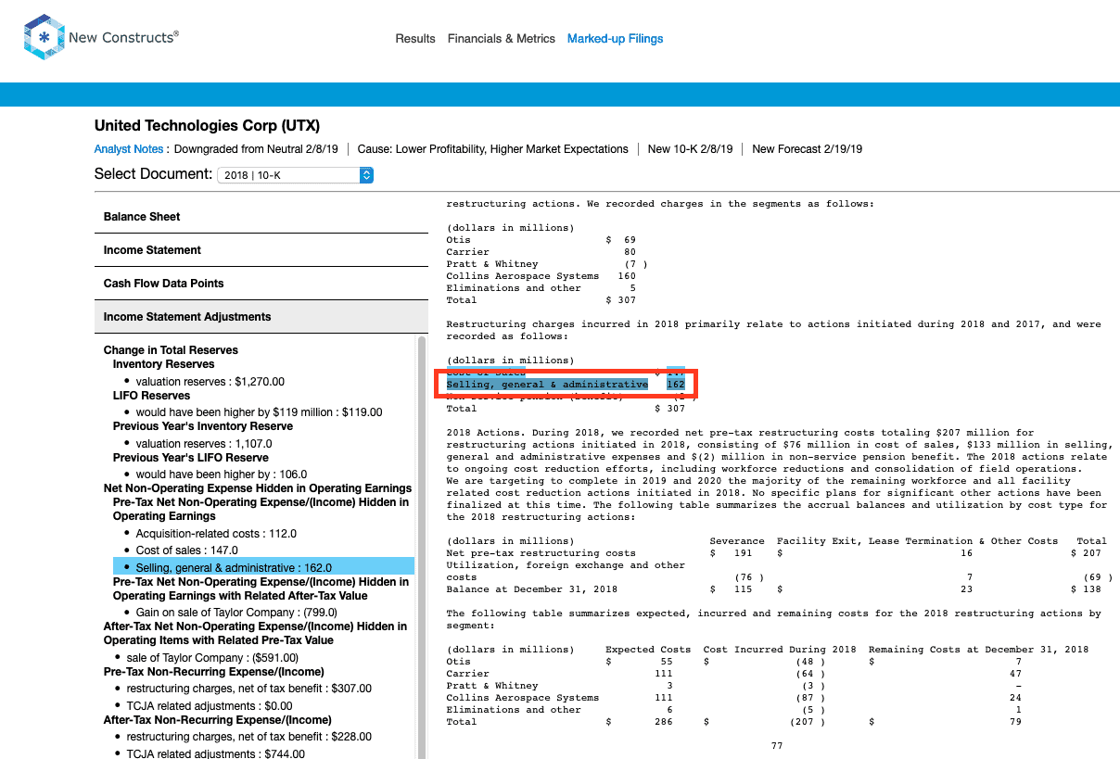Expand the Income Statement section
Image resolution: width=1120 pixels, height=759 pixels.
tap(261, 250)
